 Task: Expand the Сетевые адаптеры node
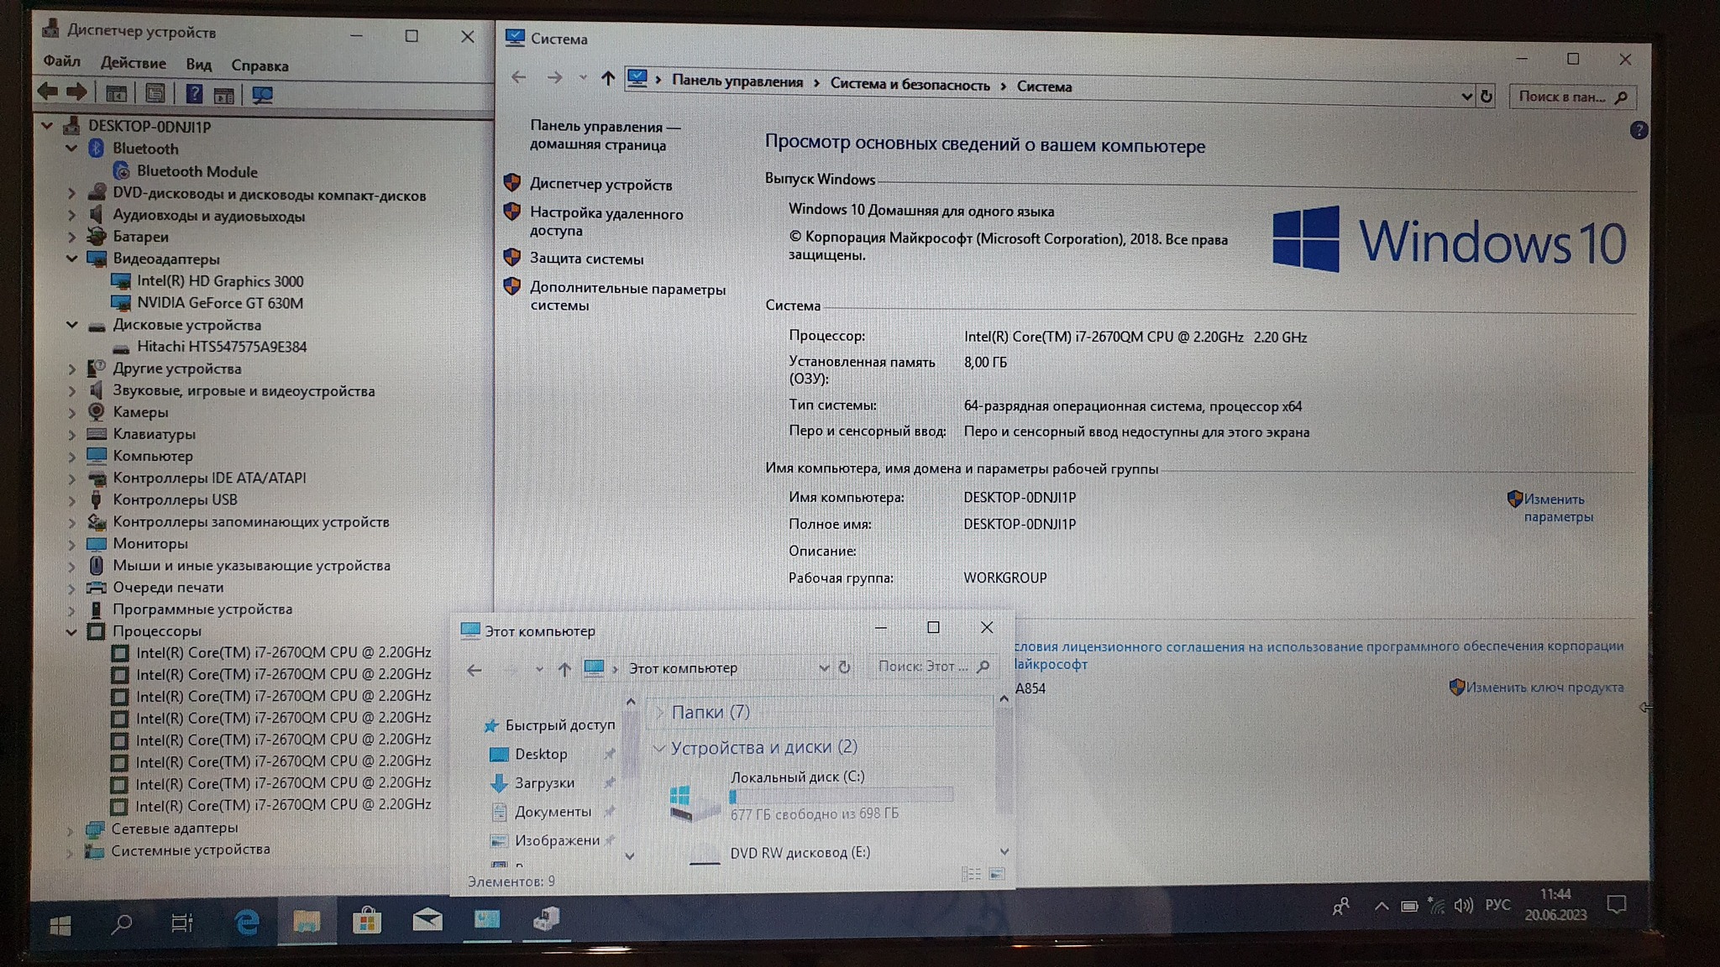71,829
